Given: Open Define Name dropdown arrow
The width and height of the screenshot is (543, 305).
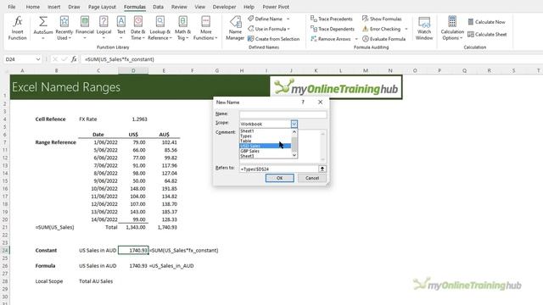Looking at the screenshot, I should [288, 19].
